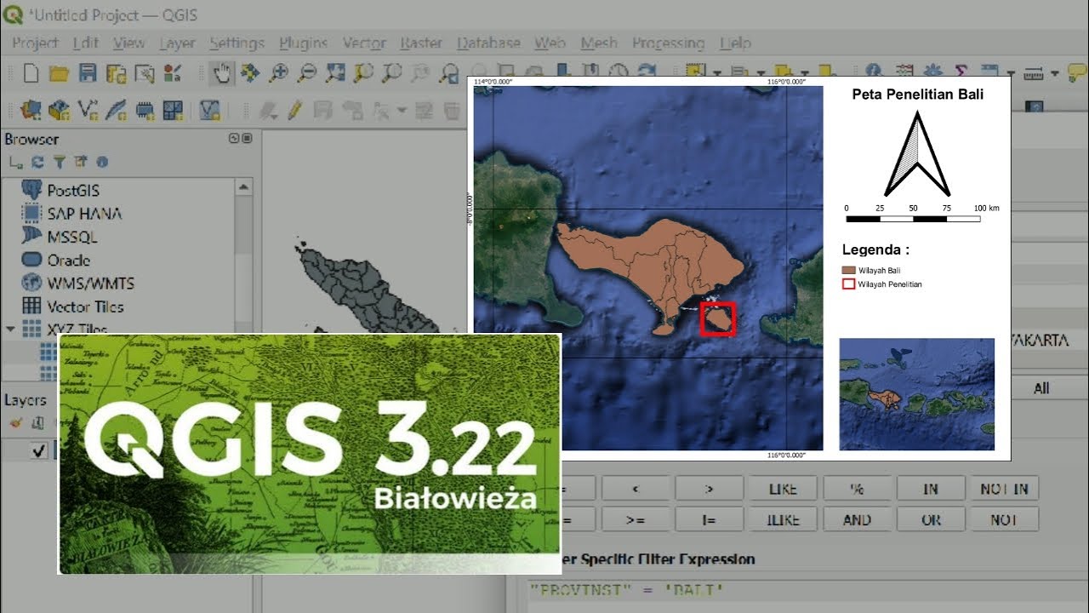Open the Settings menu
Image resolution: width=1089 pixels, height=613 pixels.
(237, 43)
